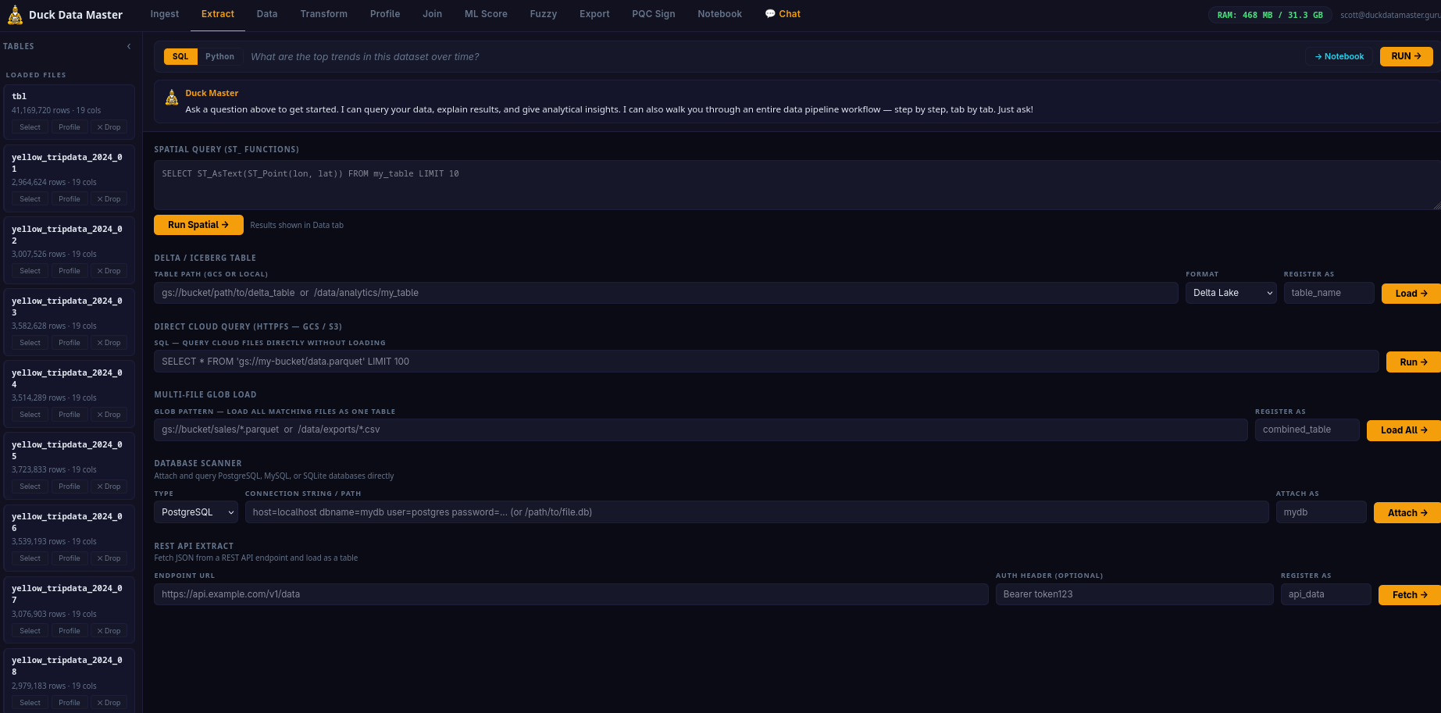1441x713 pixels.
Task: Open the Extract tab
Action: [218, 14]
